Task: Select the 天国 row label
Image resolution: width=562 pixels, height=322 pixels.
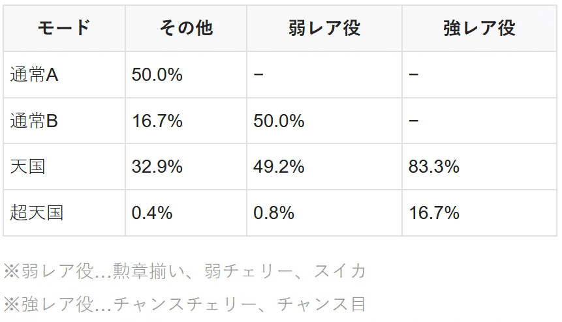Action: (27, 167)
